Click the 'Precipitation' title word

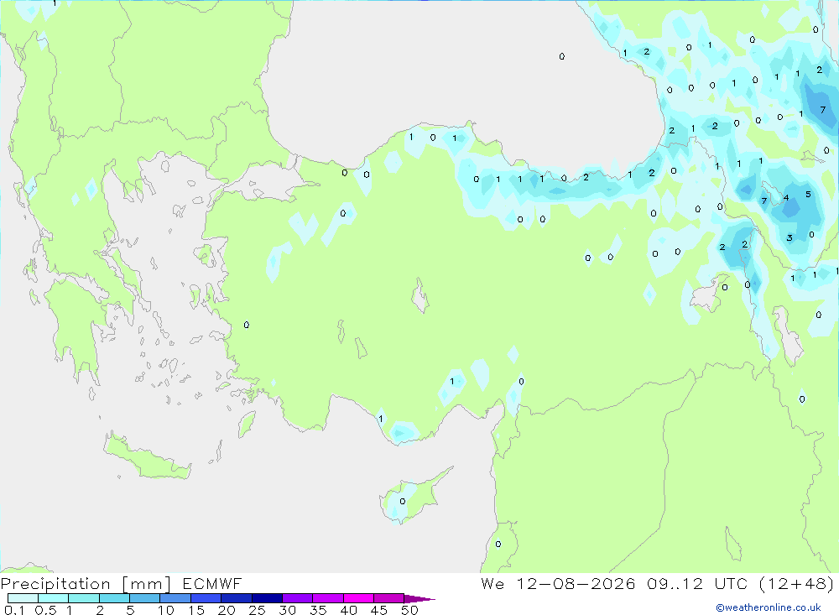pyautogui.click(x=55, y=583)
